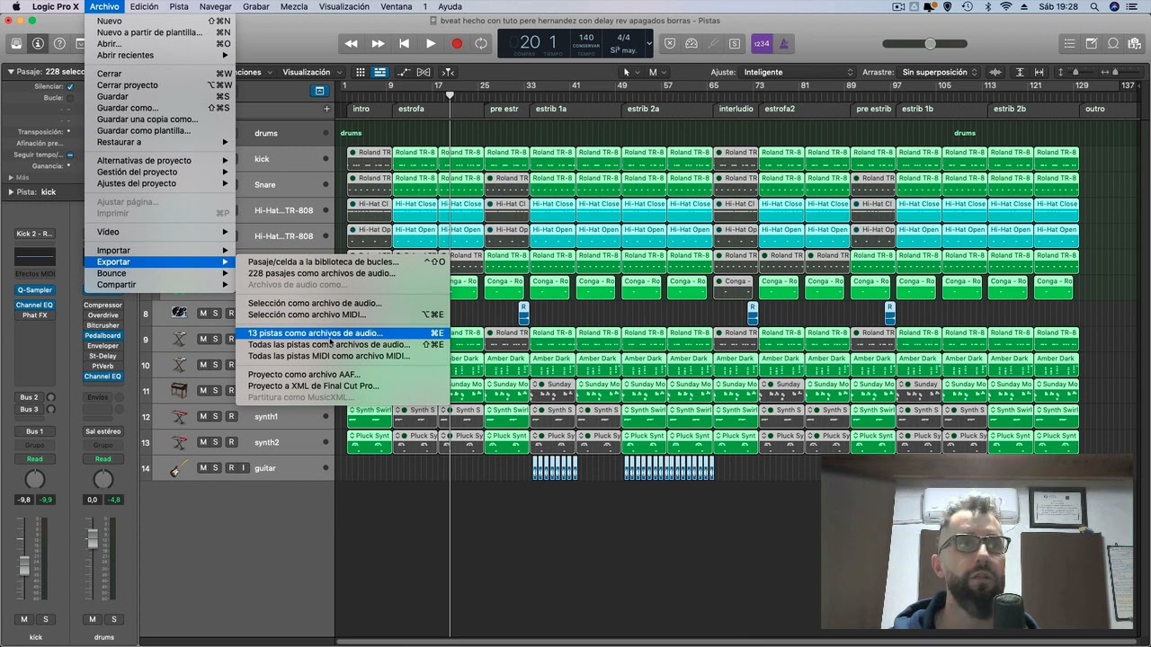Toggle the Inspector info icon
This screenshot has height=647, width=1151.
tap(38, 43)
